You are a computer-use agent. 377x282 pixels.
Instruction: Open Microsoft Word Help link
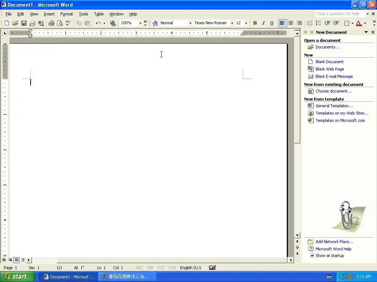333,249
